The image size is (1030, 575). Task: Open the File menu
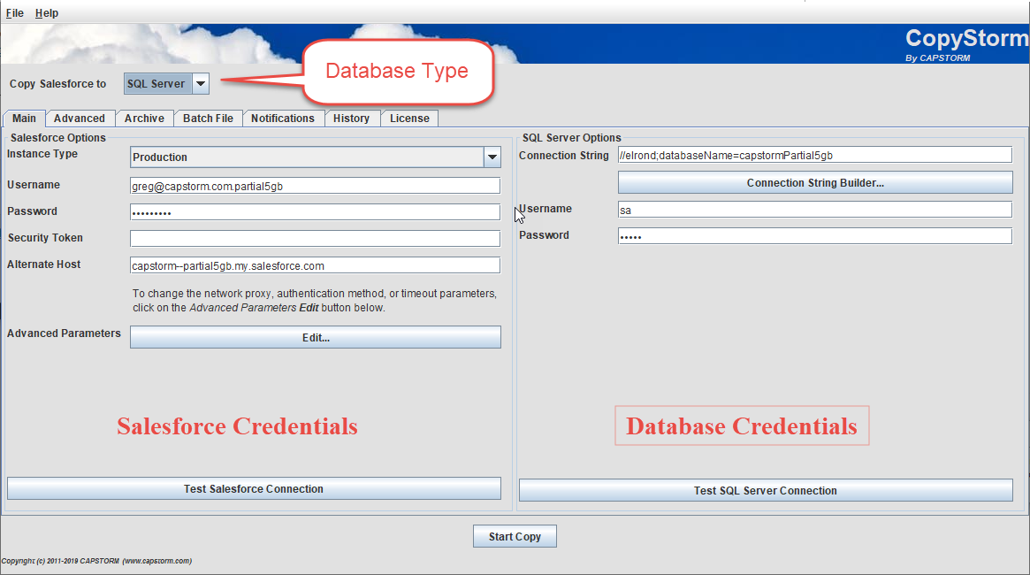tap(14, 13)
